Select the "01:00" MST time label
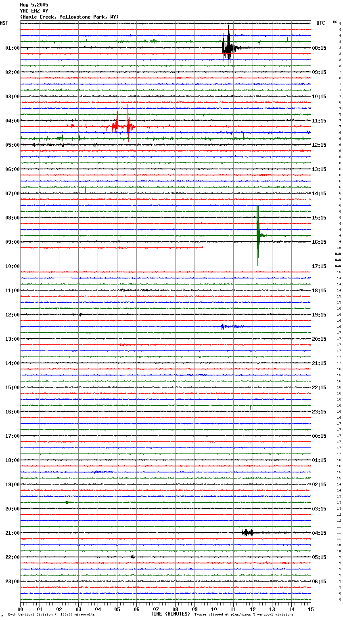 coord(13,48)
